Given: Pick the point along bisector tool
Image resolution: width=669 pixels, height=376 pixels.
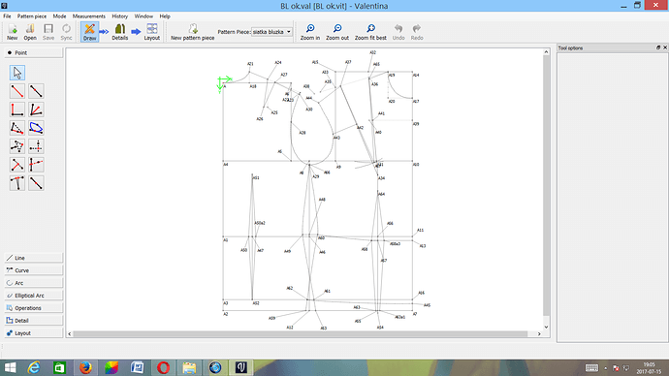Looking at the screenshot, I should 36,110.
